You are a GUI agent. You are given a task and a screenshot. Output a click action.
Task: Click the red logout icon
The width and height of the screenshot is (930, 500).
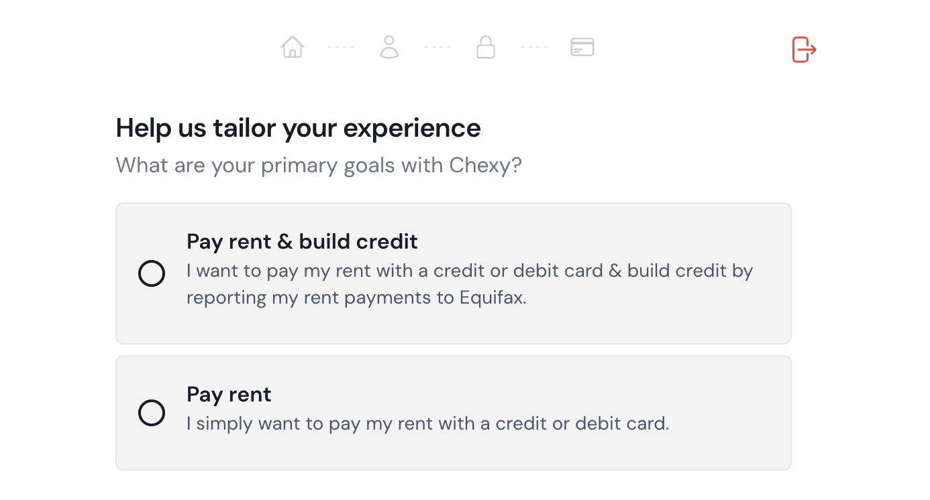[803, 49]
